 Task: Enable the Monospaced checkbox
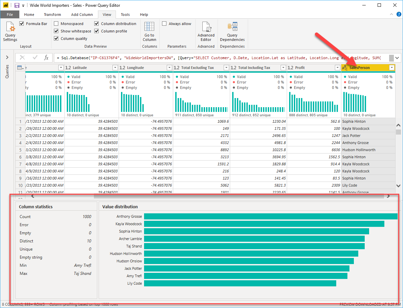(x=56, y=24)
